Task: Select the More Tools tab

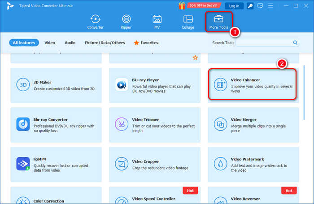Action: tap(219, 22)
